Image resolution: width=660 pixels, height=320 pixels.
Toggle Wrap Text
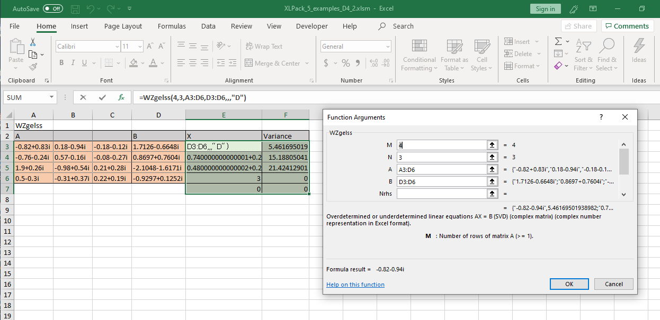(x=264, y=47)
